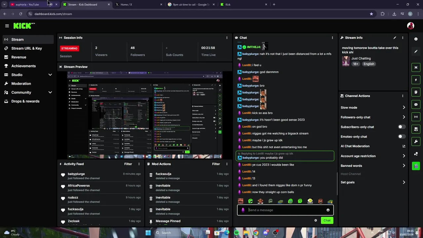Click the chat scrollbar
The width and height of the screenshot is (423, 238).
(x=337, y=184)
